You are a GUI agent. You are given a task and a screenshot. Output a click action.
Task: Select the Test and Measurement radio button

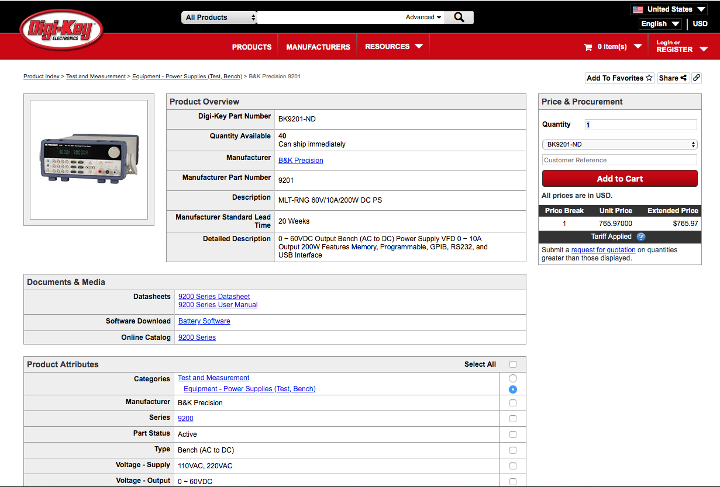[x=513, y=378]
